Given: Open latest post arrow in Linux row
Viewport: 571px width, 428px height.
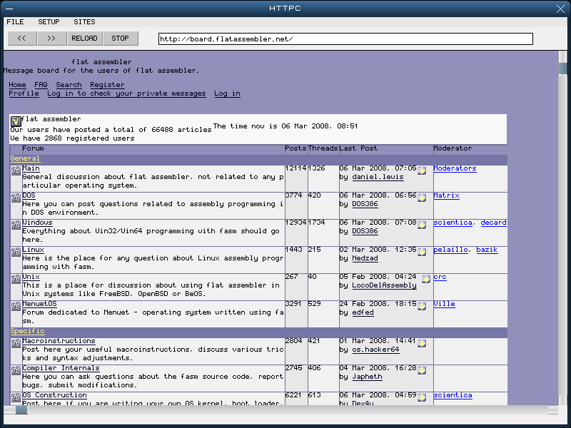Looking at the screenshot, I should [x=422, y=252].
